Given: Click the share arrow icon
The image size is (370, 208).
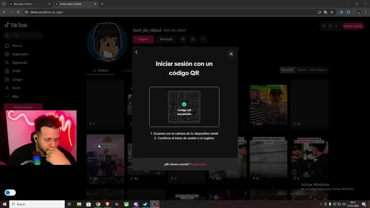Looking at the screenshot, I should pos(193,39).
